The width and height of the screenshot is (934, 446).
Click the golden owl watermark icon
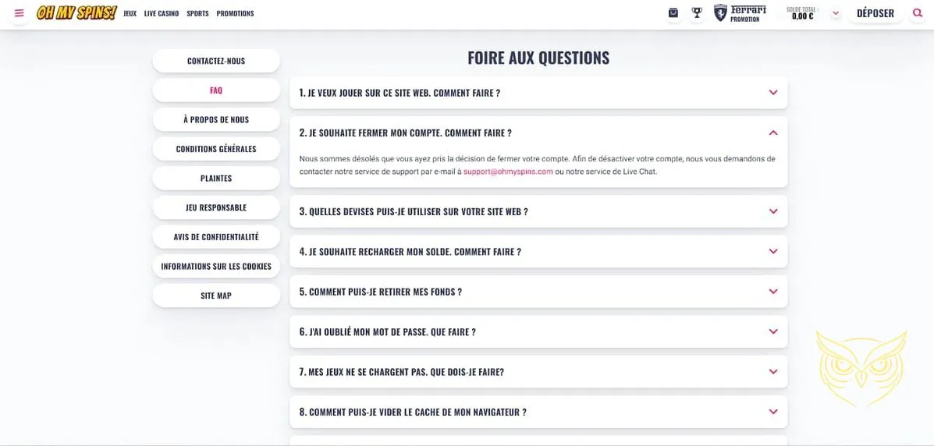point(861,368)
